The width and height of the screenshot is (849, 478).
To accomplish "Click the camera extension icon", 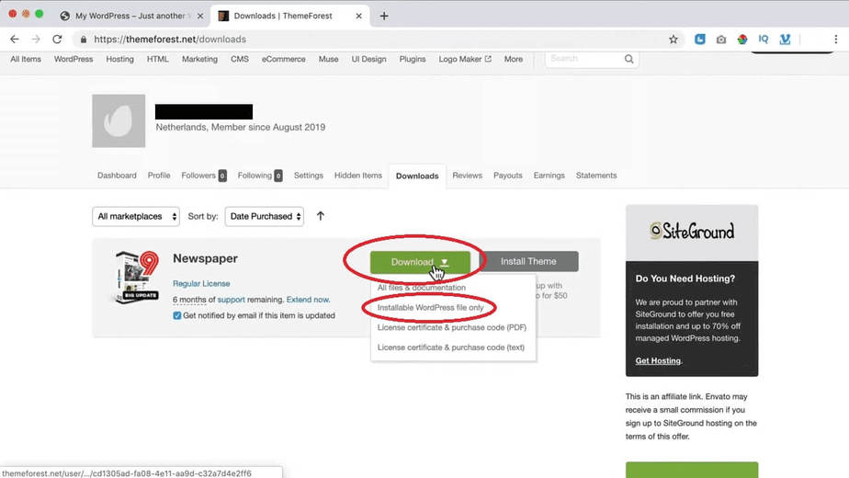I will (x=720, y=39).
